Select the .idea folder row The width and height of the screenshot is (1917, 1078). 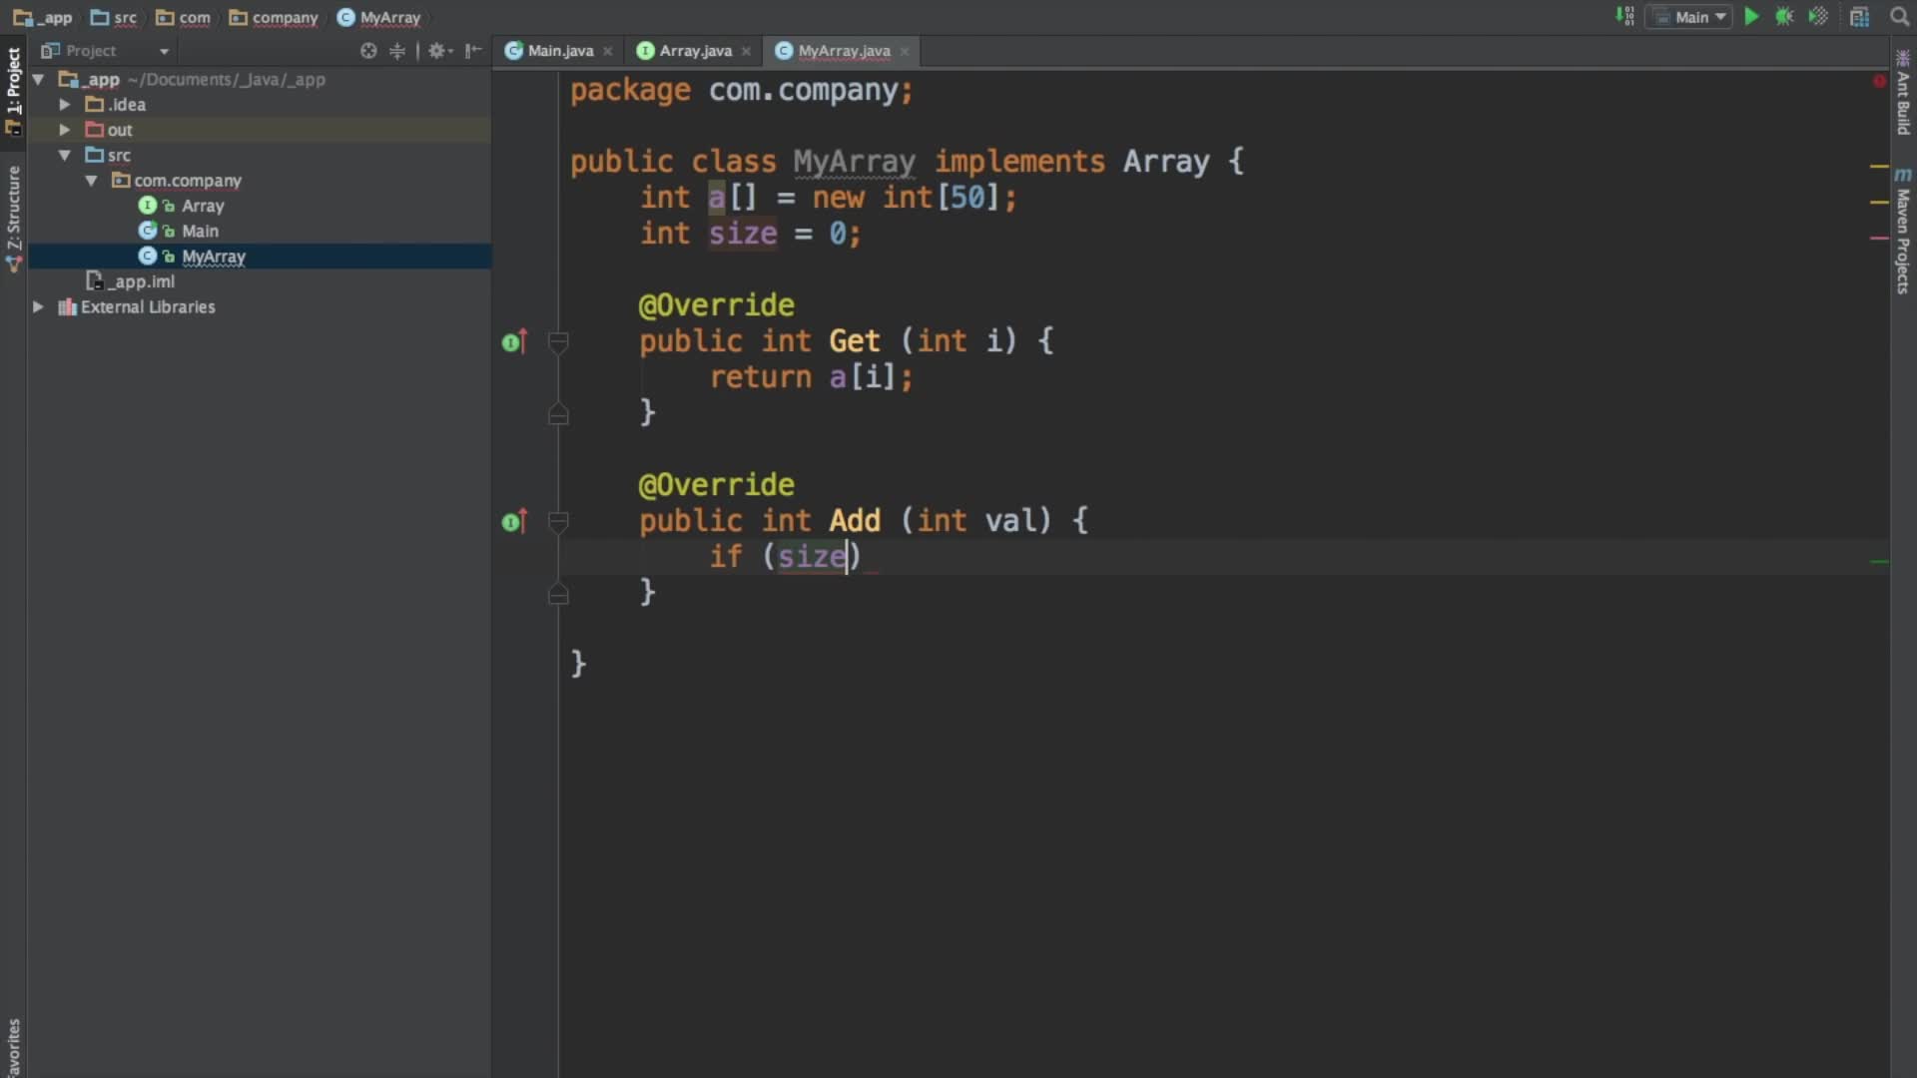(260, 105)
